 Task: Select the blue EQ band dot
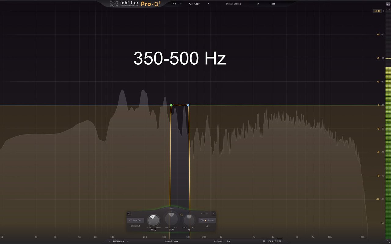188,105
